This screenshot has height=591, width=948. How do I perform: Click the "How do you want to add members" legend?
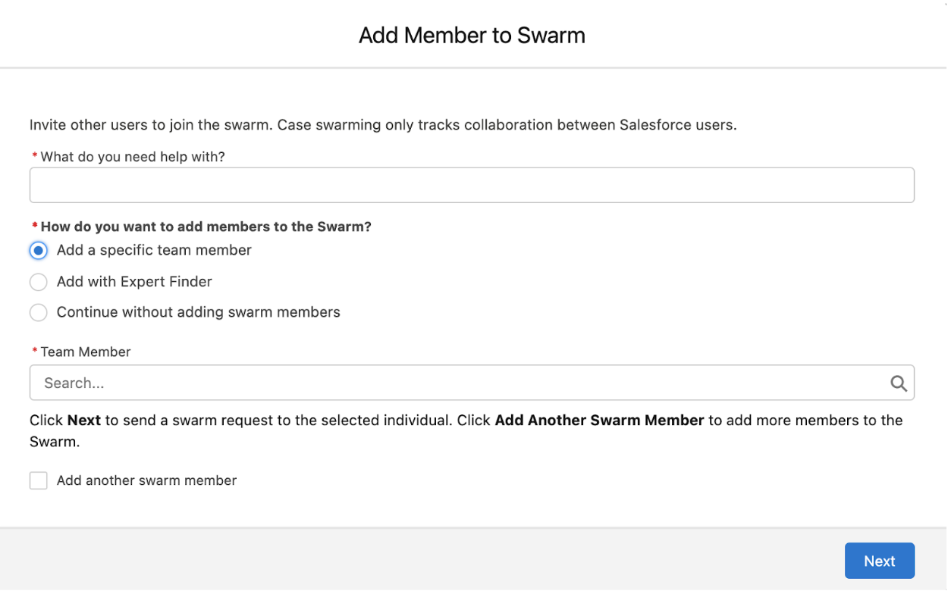[206, 227]
